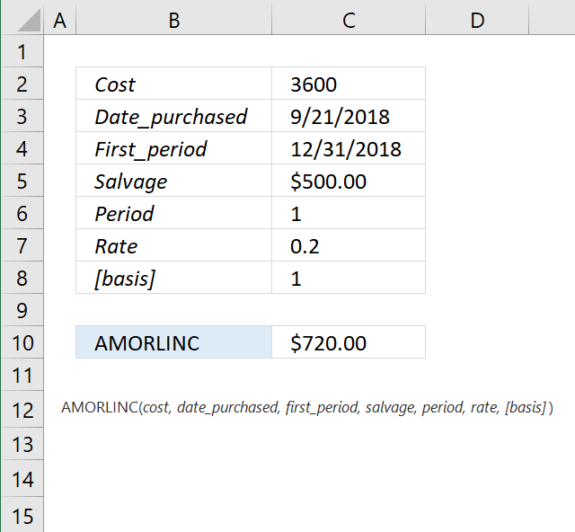The image size is (575, 532).
Task: Click the Cost label cell
Action: pyautogui.click(x=173, y=84)
